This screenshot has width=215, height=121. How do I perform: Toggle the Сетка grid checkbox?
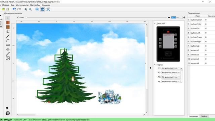tap(18, 17)
